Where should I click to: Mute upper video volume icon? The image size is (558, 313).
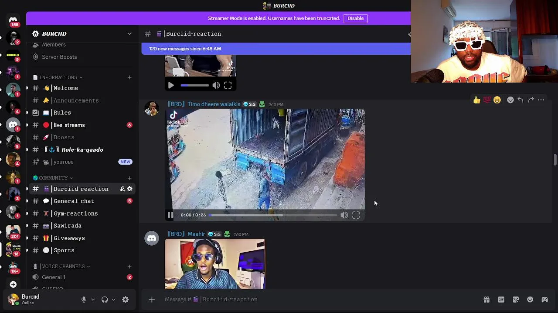216,86
